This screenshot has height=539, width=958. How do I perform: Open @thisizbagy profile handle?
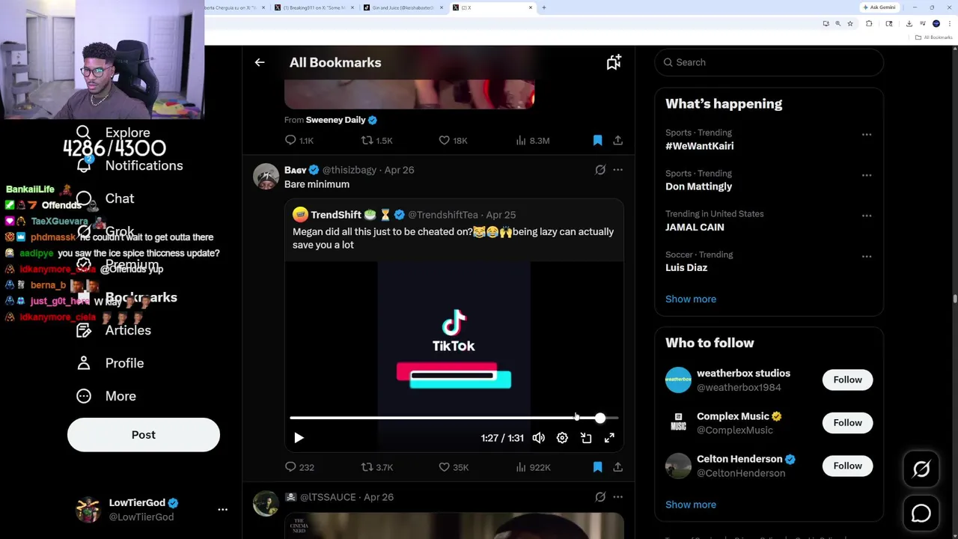pyautogui.click(x=350, y=170)
